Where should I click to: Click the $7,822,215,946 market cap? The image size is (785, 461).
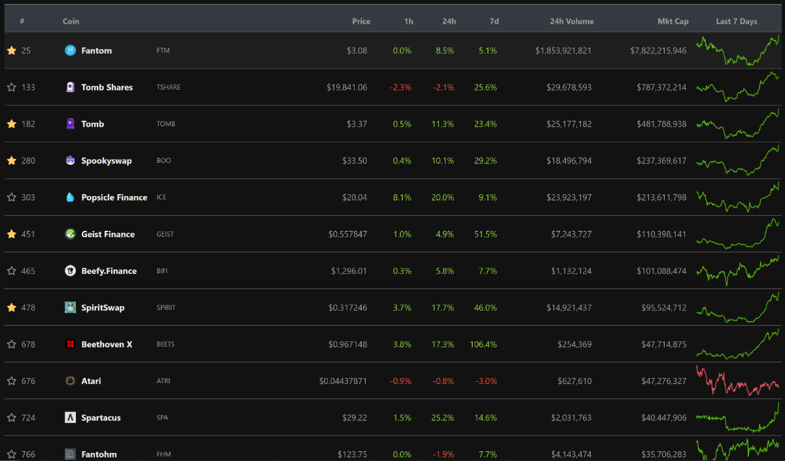pyautogui.click(x=658, y=50)
